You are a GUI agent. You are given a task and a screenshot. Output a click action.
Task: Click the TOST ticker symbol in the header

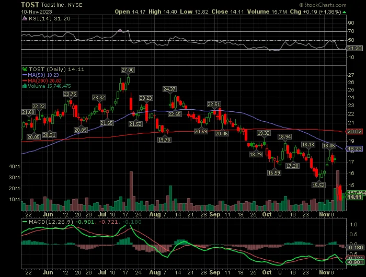pyautogui.click(x=30, y=5)
